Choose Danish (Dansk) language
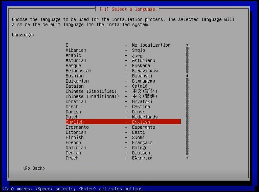Image resolution: width=259 pixels, height=192 pixels. point(123,112)
